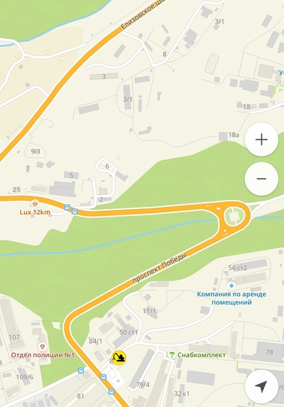Zoom in with the plus button
The height and width of the screenshot is (407, 284).
coord(261,139)
